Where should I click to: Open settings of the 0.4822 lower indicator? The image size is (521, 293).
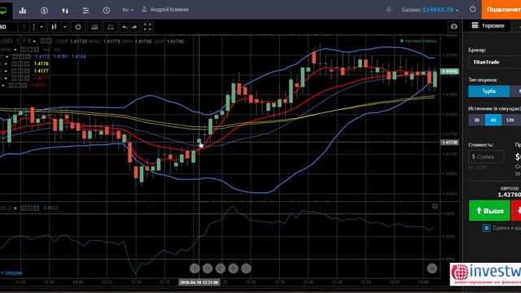[30, 208]
